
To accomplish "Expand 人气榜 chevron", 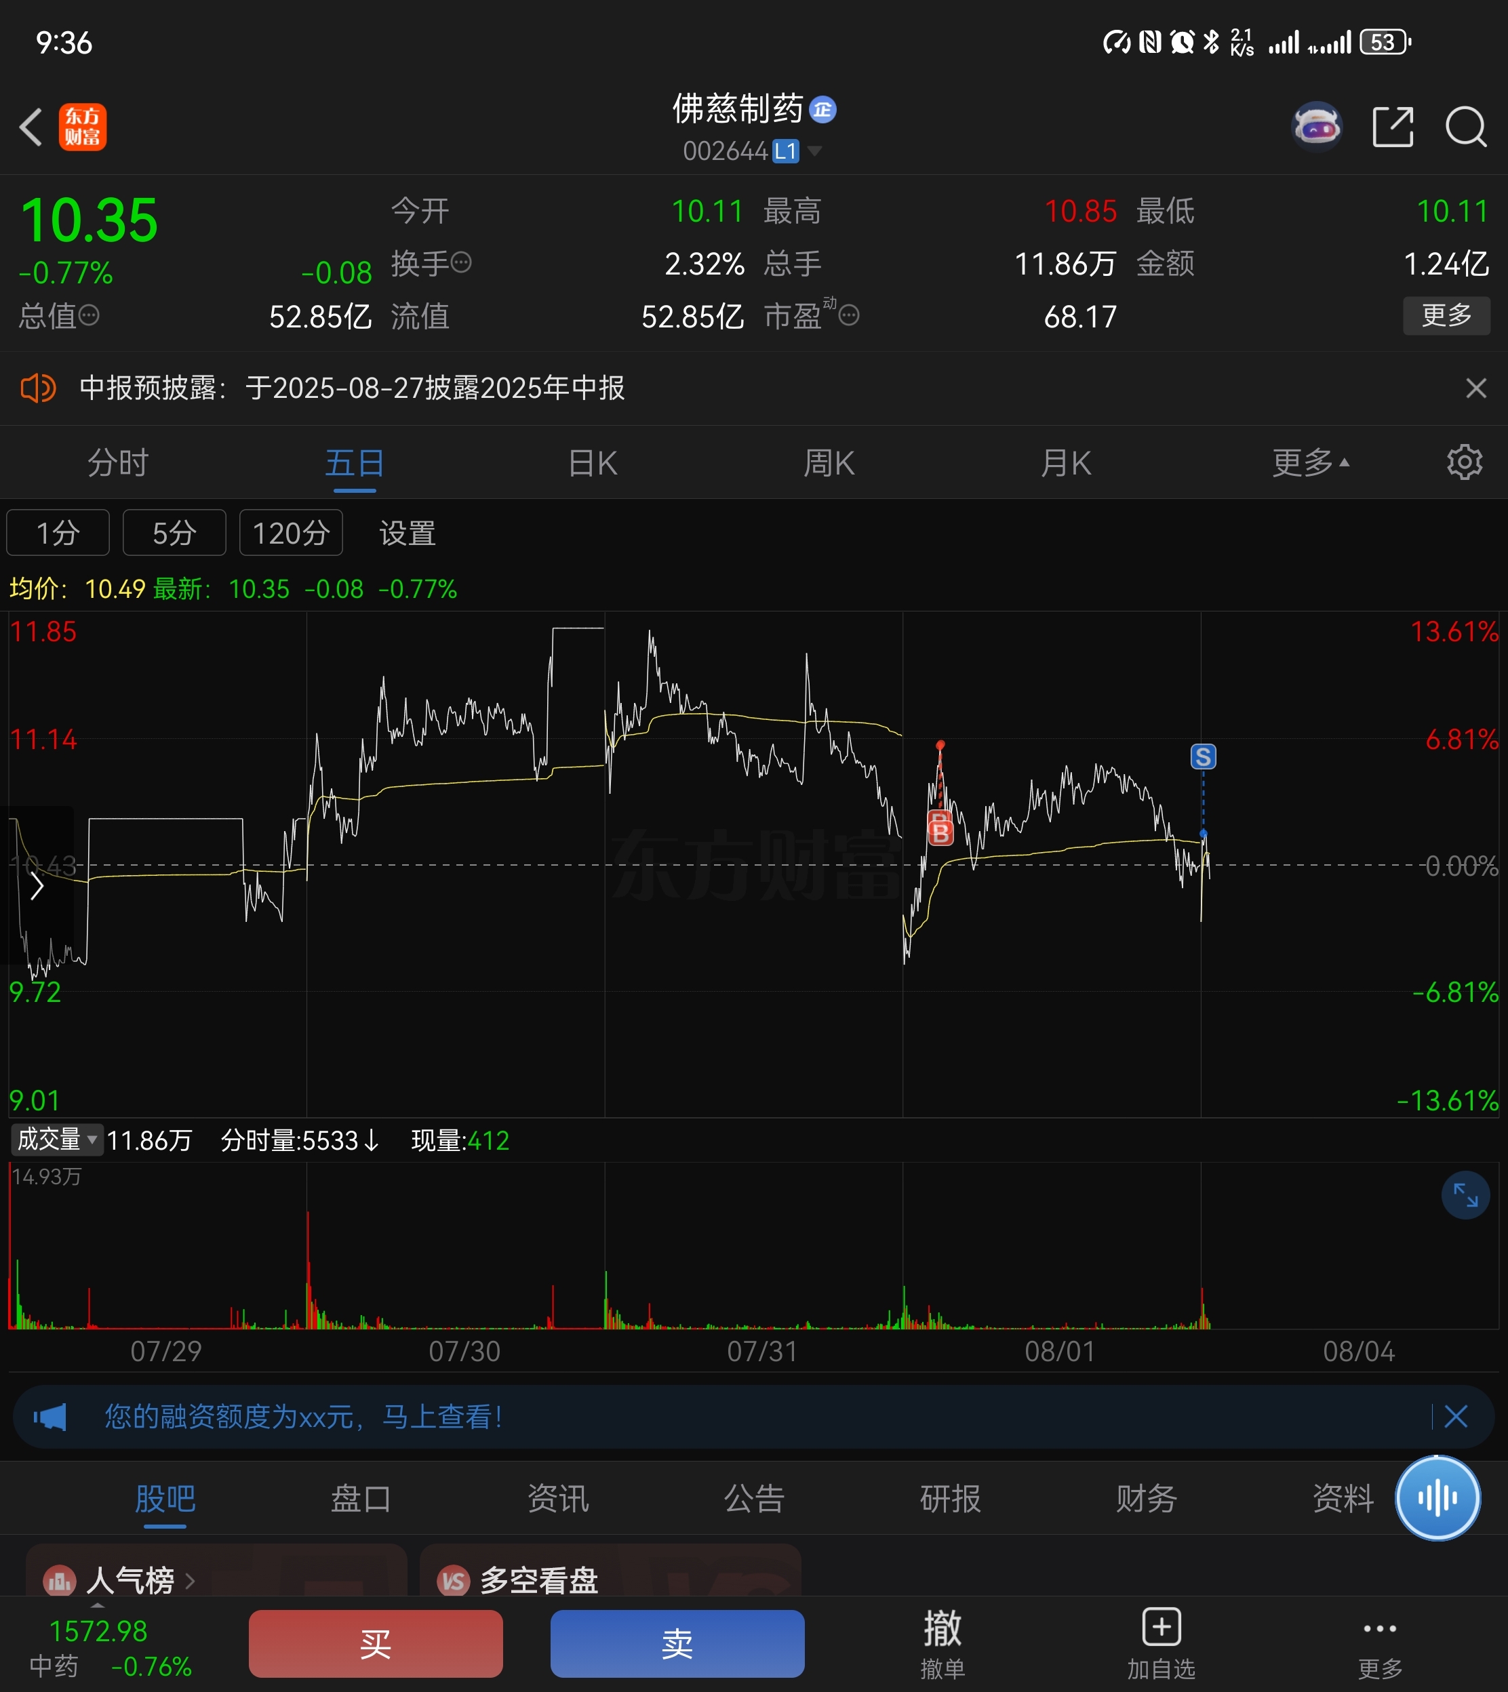I will pos(190,1581).
